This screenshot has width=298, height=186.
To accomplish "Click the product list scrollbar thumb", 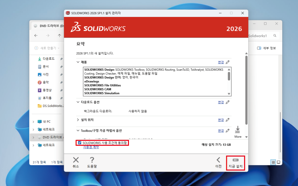I will pyautogui.click(x=229, y=76).
